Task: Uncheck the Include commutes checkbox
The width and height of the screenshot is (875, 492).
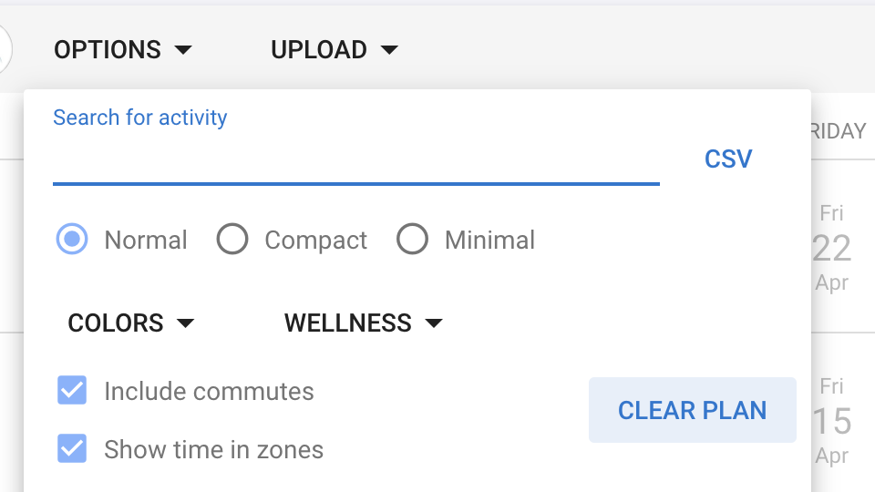Action: [72, 390]
